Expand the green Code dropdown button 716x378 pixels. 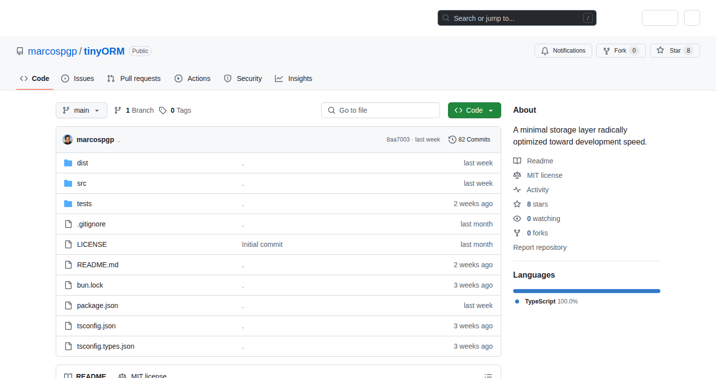point(474,110)
